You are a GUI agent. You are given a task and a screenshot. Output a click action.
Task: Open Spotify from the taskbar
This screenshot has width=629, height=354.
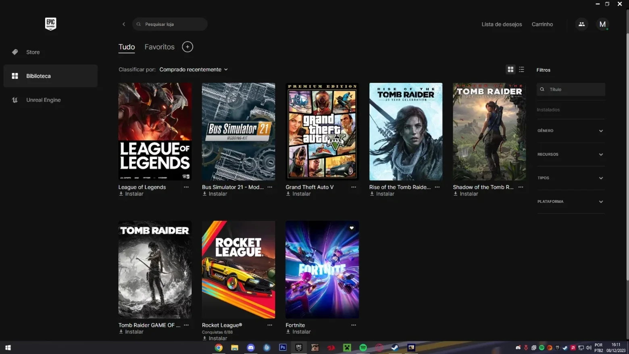pyautogui.click(x=363, y=348)
